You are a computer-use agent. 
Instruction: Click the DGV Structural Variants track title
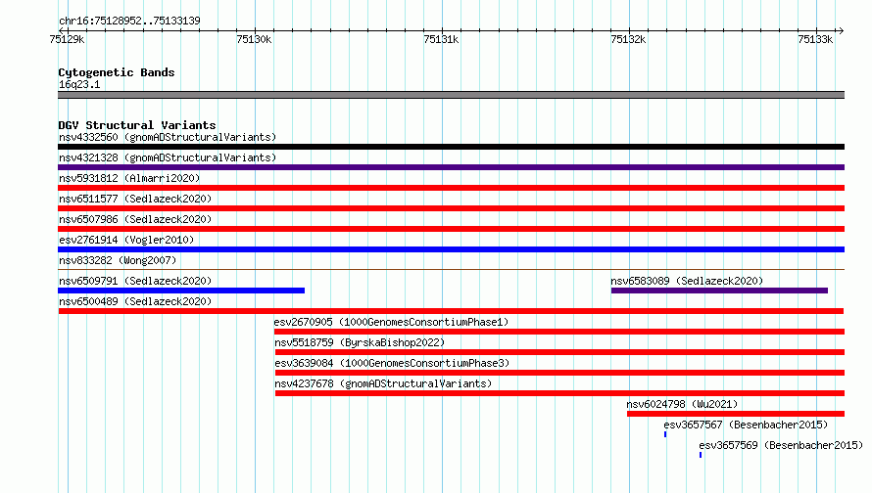(137, 125)
